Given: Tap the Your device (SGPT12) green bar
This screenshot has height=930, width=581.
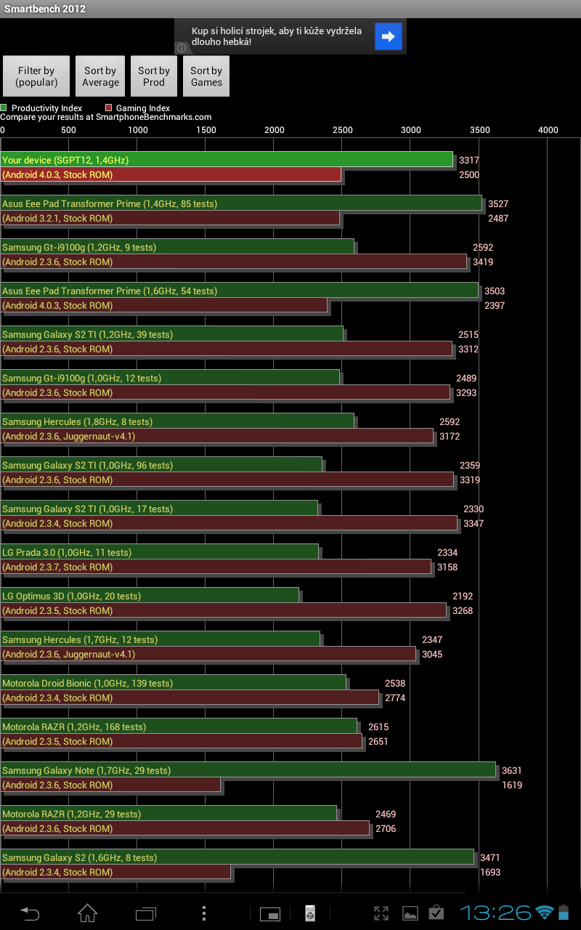Looking at the screenshot, I should pyautogui.click(x=227, y=160).
